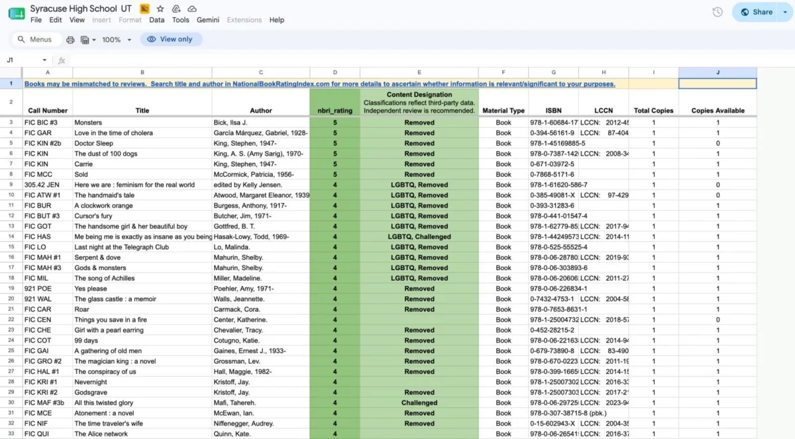Expand the Name Box dropdown arrow

(x=44, y=60)
